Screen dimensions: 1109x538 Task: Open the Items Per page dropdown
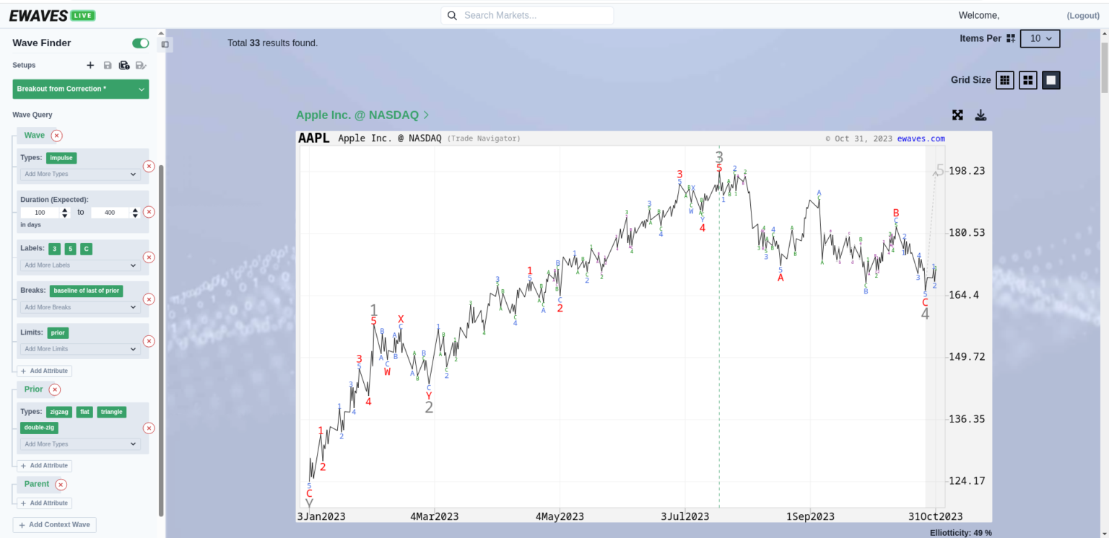1040,38
